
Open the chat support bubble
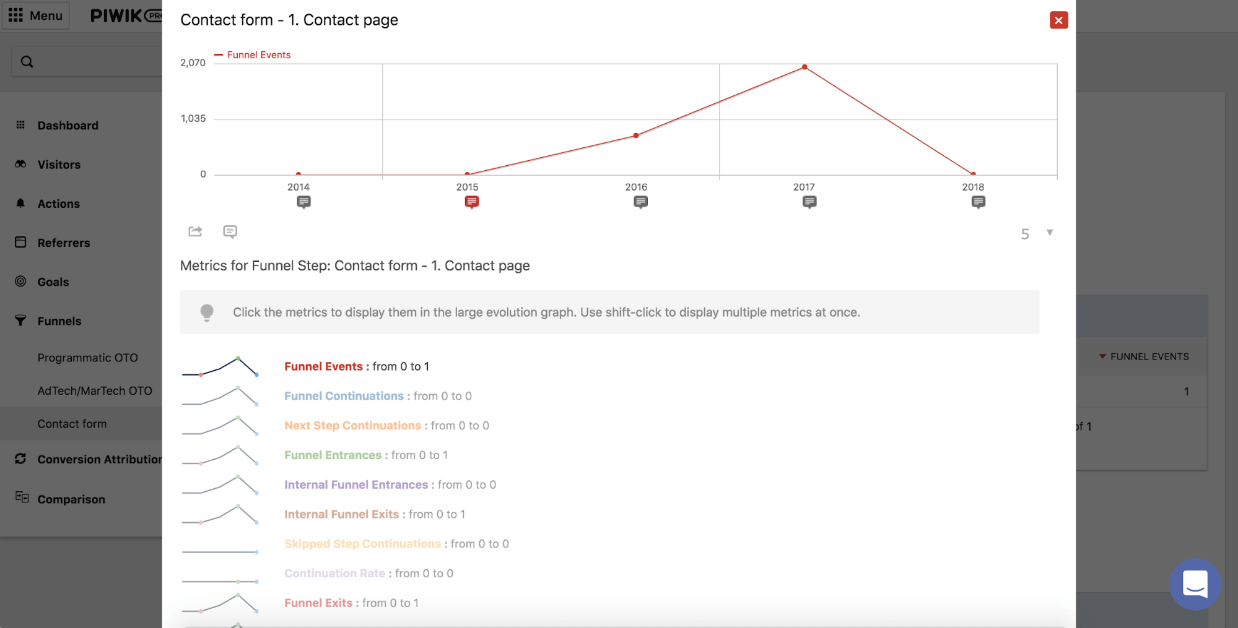pyautogui.click(x=1195, y=584)
